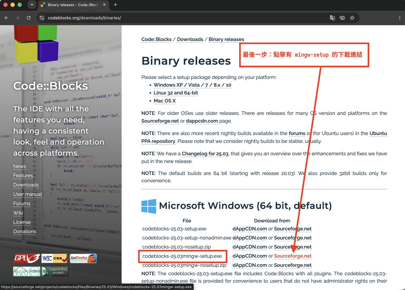Go forward in browser history

17,18
